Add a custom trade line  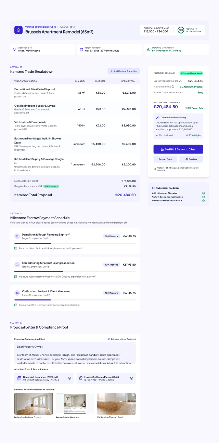(124, 71)
